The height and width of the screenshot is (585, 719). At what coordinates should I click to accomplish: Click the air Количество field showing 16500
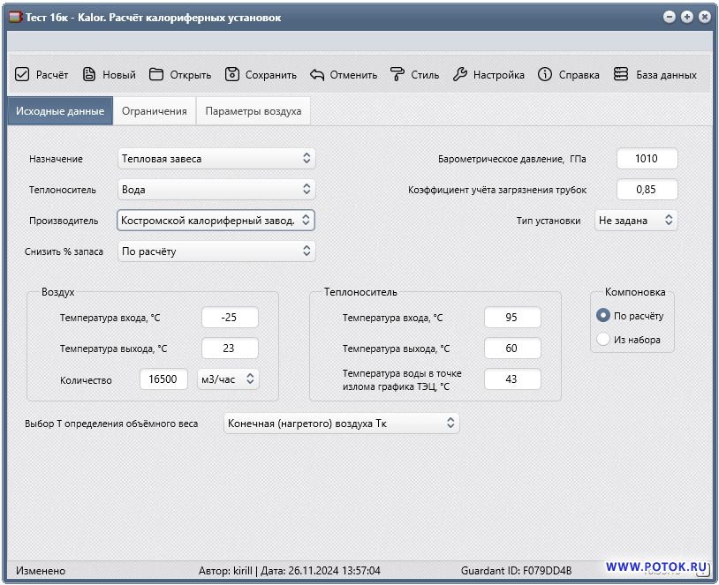[164, 379]
